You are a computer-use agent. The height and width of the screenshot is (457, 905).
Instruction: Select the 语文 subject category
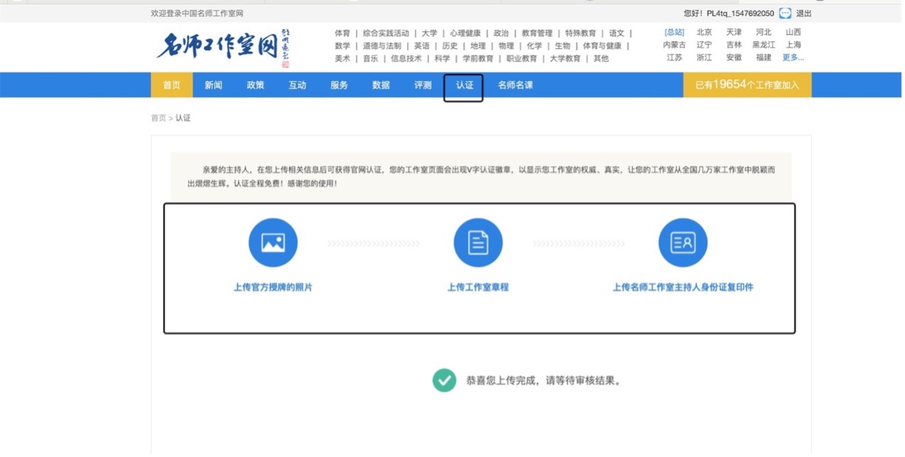point(617,33)
